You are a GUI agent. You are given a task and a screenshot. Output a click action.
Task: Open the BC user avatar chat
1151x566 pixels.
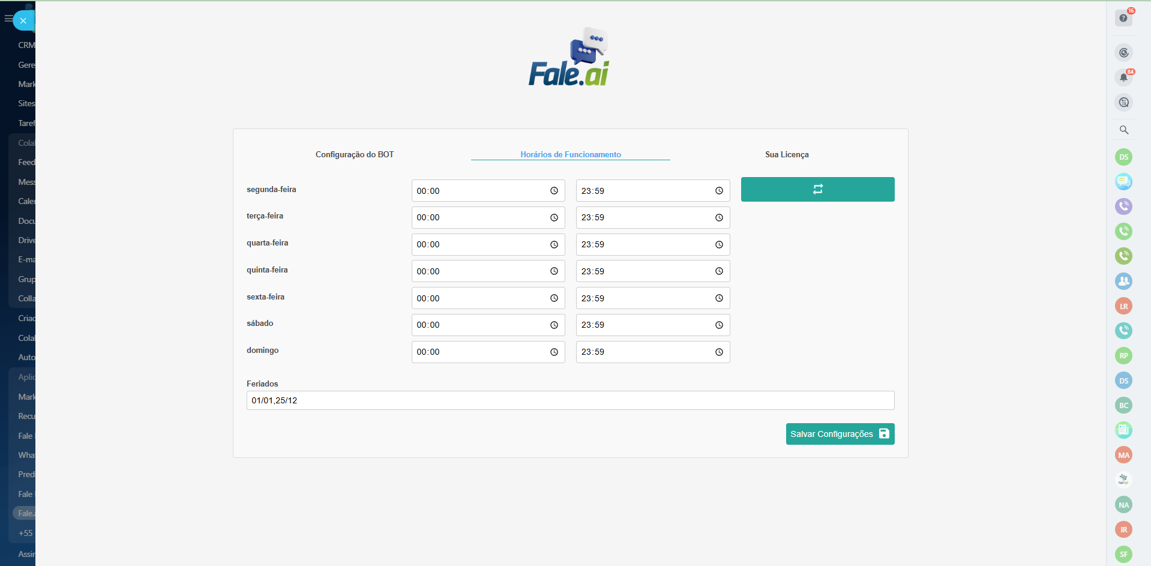[1123, 405]
